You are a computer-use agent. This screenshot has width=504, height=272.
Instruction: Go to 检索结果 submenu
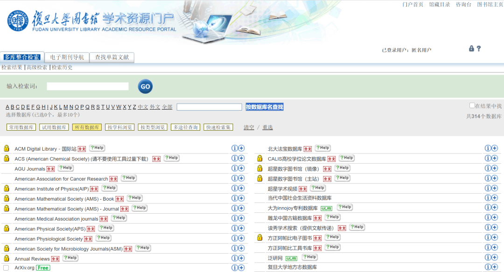(x=12, y=68)
